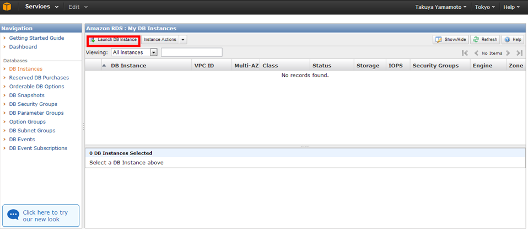Click 'Select a DB Instance above' text
Image resolution: width=528 pixels, height=240 pixels.
point(126,162)
